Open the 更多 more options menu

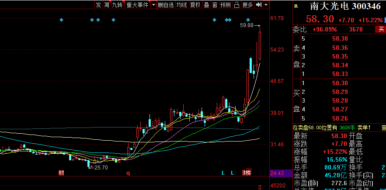[247, 5]
